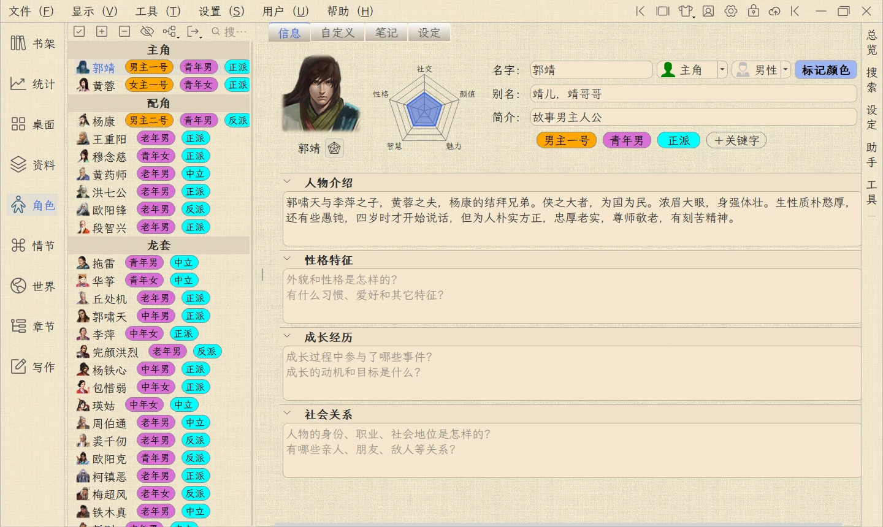
Task: Open the 书架 bookshelf in sidebar
Action: 34,44
